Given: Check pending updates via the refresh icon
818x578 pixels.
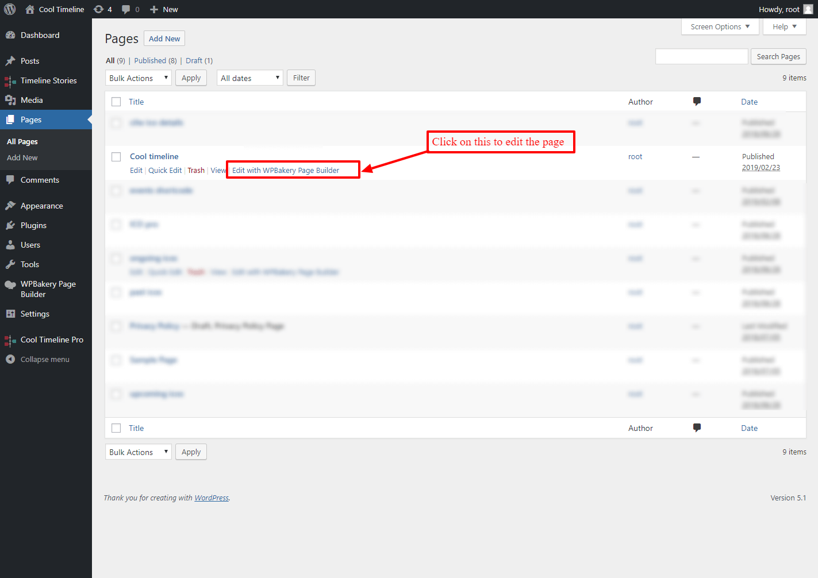Looking at the screenshot, I should [x=98, y=9].
